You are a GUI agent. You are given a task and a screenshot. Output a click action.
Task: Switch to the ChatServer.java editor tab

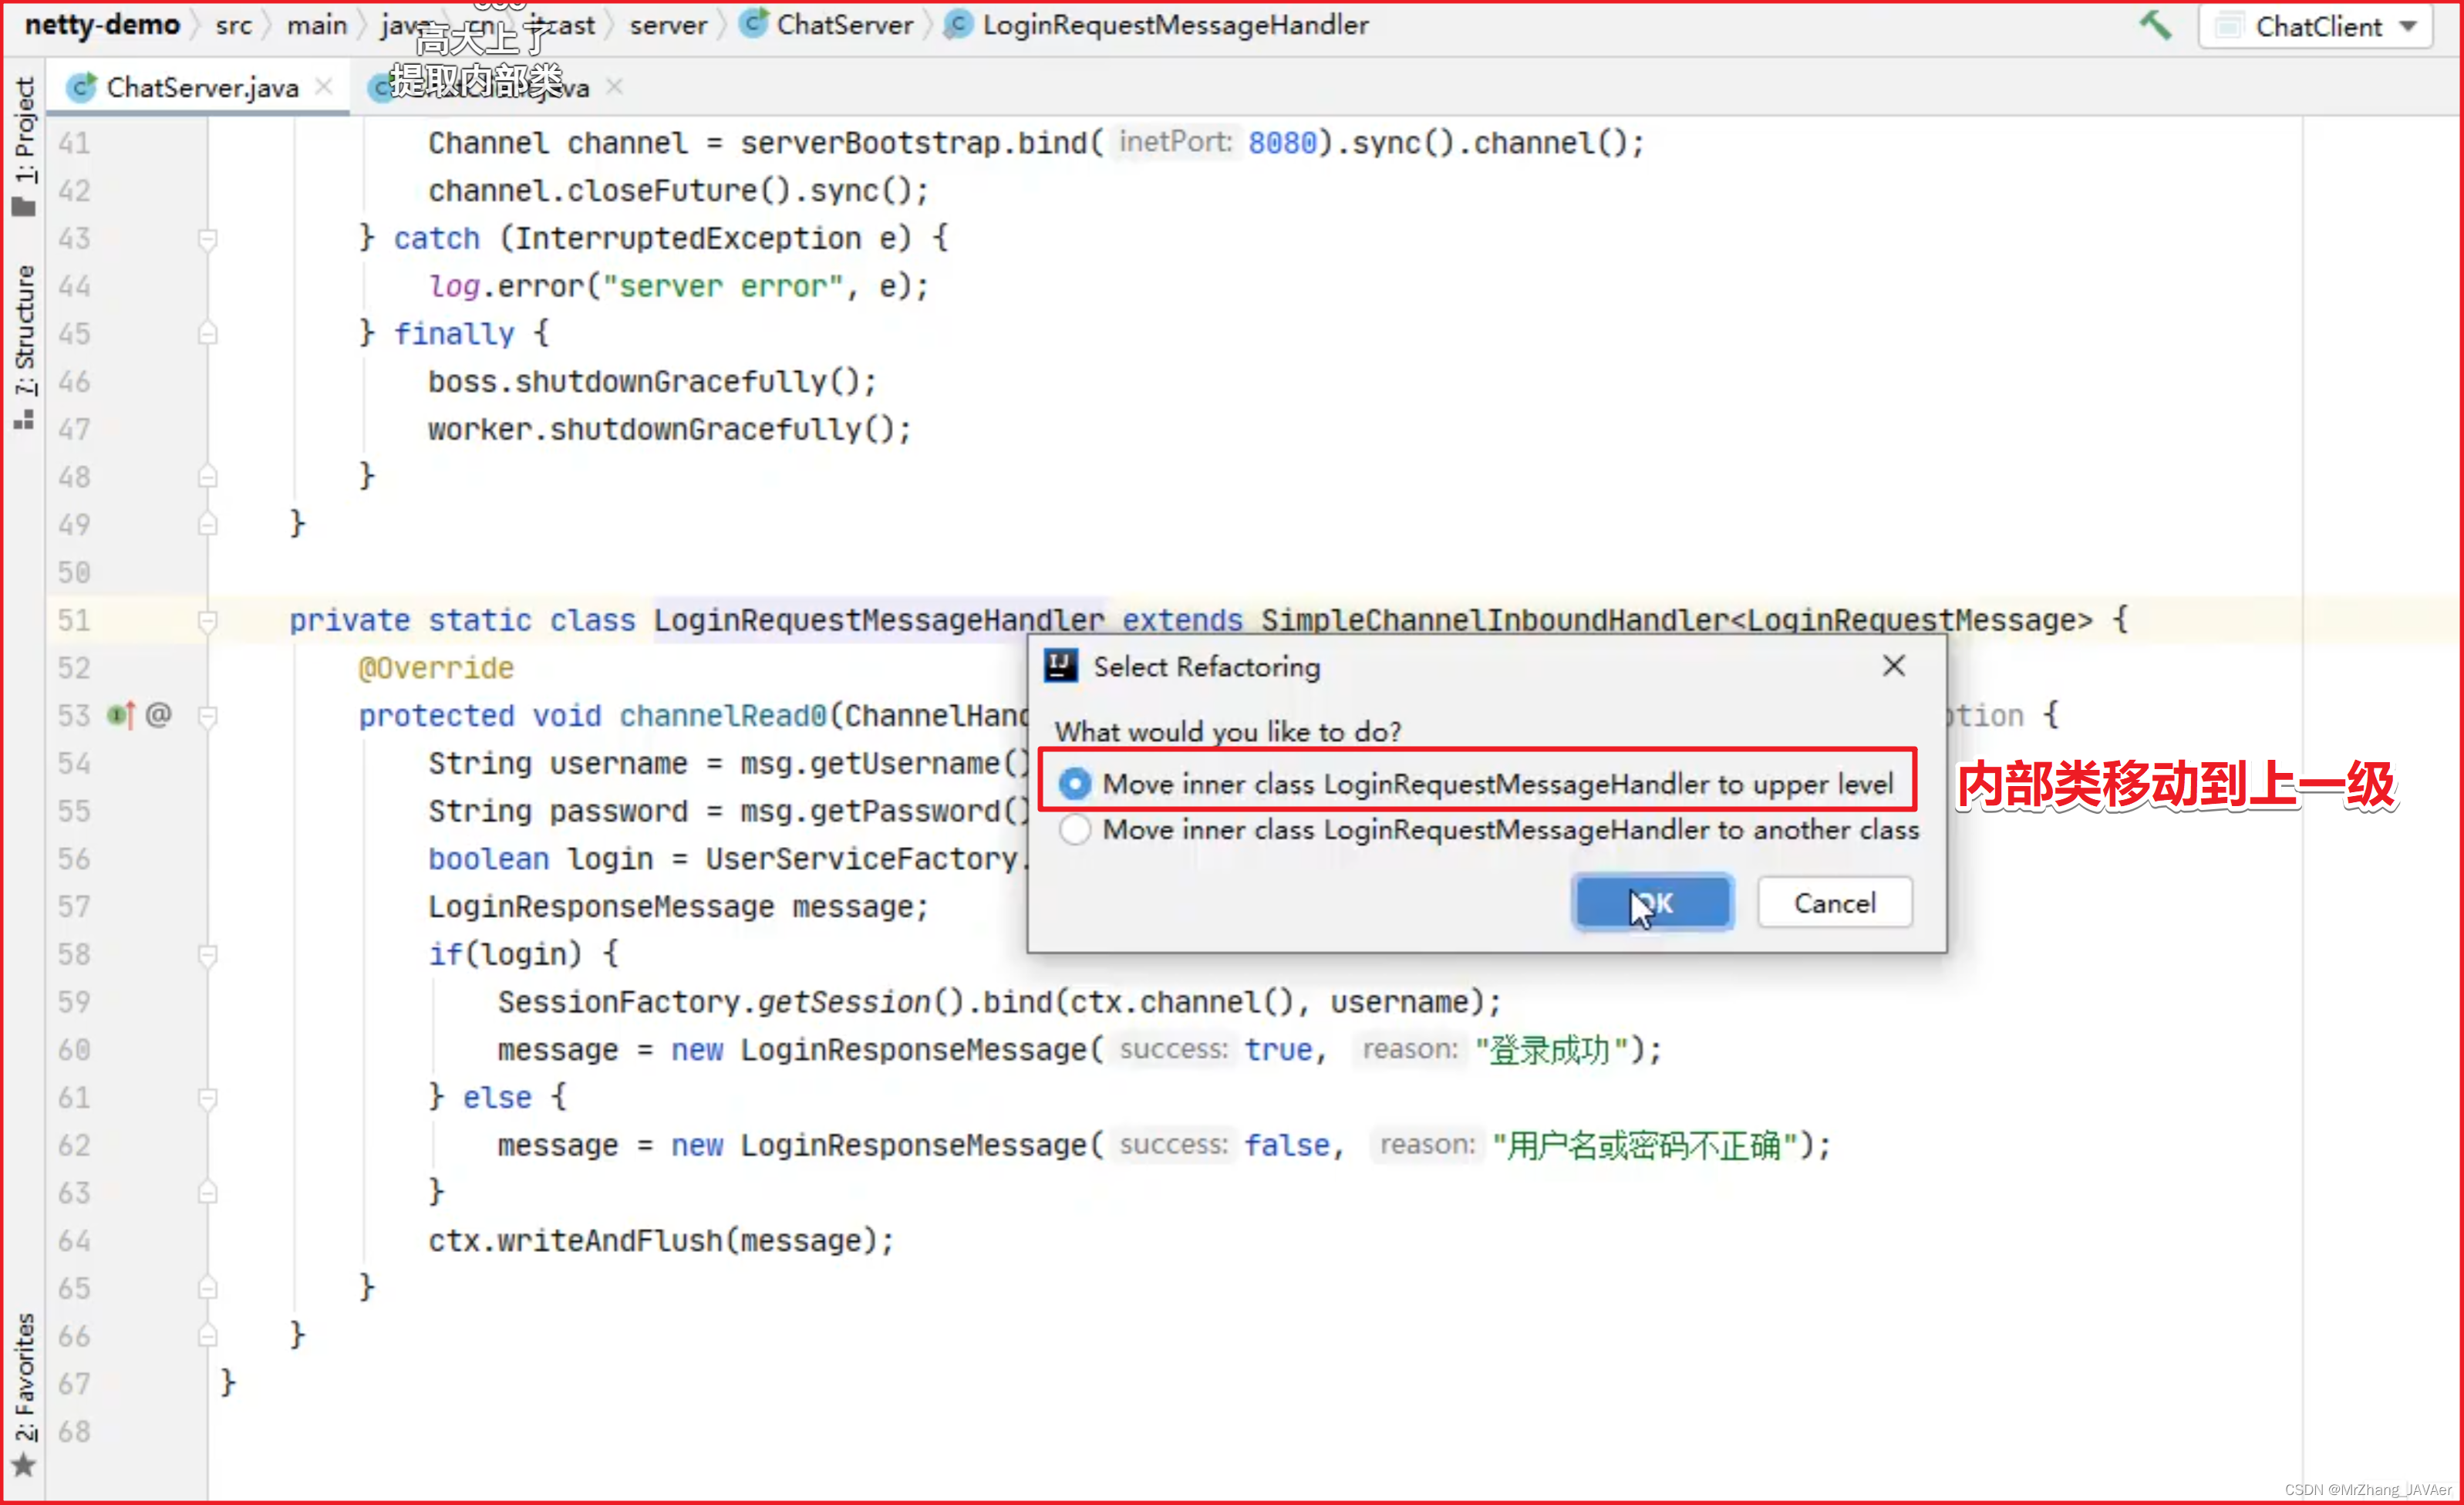(201, 88)
